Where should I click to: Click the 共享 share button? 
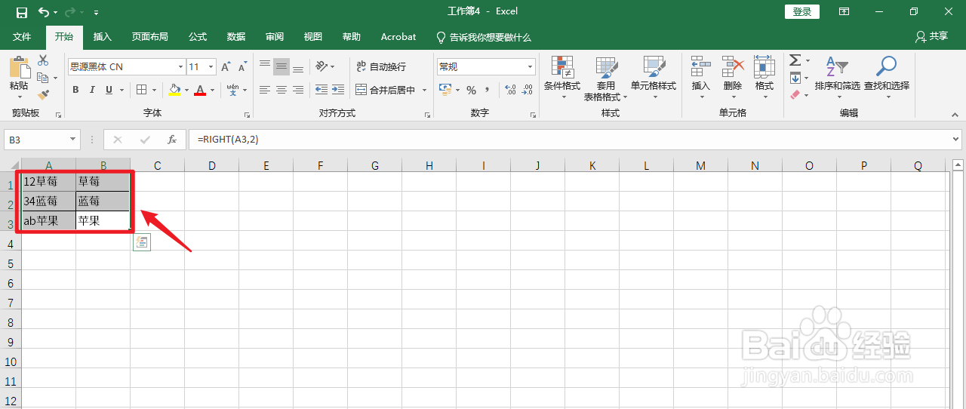click(x=931, y=36)
